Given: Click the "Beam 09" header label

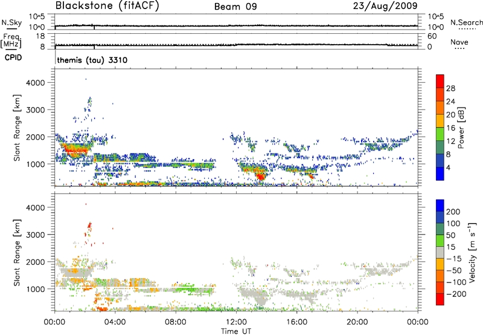Looking at the screenshot, I should coord(235,7).
